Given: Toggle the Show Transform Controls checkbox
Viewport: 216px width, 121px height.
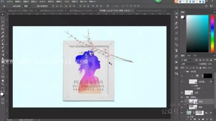Looking at the screenshot, I should coord(35,6).
